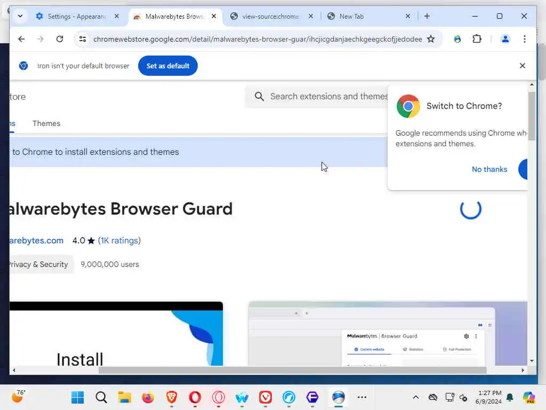This screenshot has height=410, width=546.
Task: Click the horizontal scrollbar left arrow
Action: [14, 370]
